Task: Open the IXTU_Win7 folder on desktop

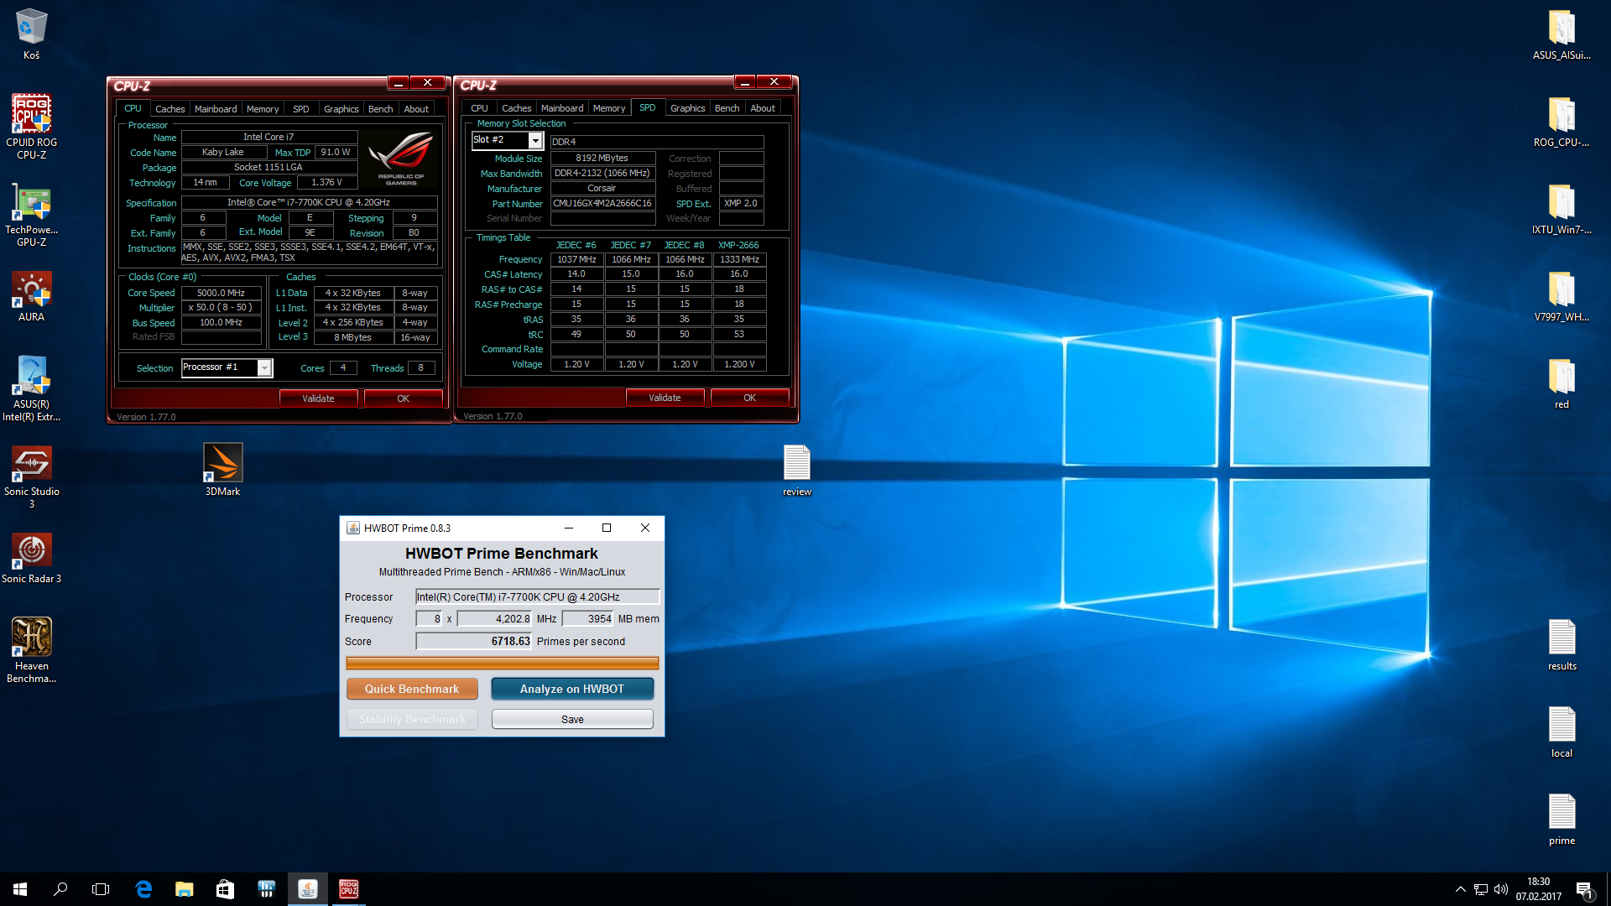Action: [1561, 210]
